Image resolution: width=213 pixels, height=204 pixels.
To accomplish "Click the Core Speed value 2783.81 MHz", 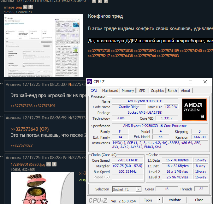I will click(127, 160).
